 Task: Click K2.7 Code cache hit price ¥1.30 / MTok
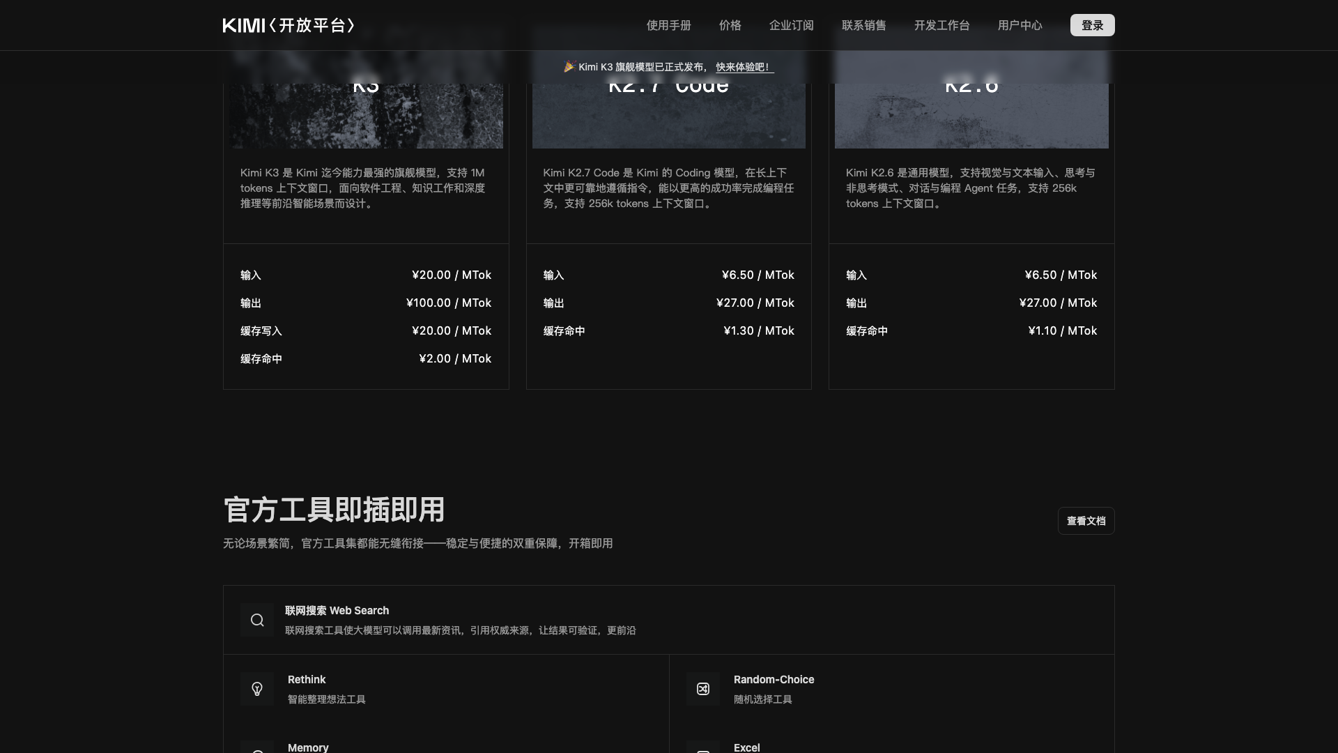(759, 331)
